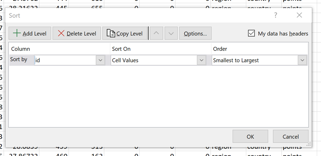Click the Sort by level row label

click(19, 60)
